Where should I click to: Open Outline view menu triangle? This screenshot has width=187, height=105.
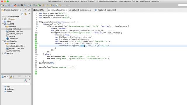tap(29, 80)
